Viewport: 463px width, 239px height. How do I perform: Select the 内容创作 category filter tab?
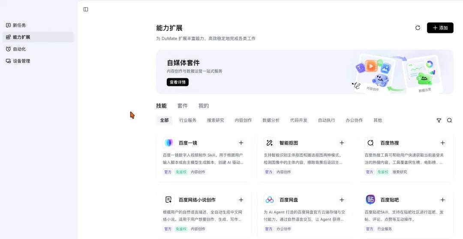[x=244, y=120]
